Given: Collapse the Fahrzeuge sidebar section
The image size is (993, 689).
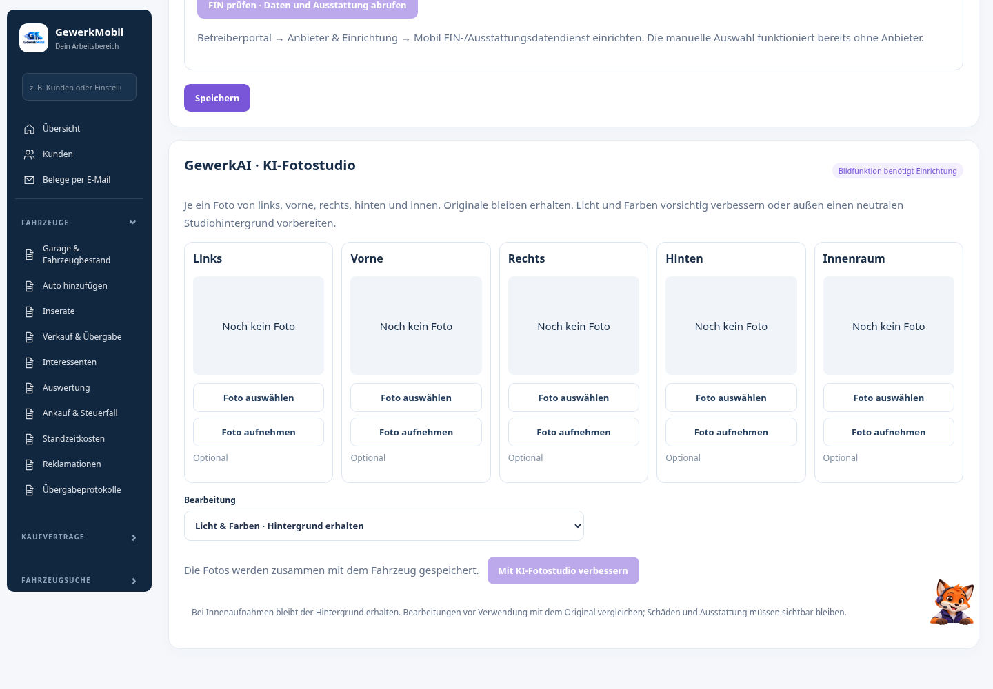Looking at the screenshot, I should pyautogui.click(x=79, y=223).
